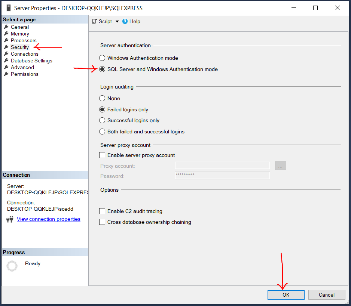
Task: Click the Script button label
Action: 105,21
